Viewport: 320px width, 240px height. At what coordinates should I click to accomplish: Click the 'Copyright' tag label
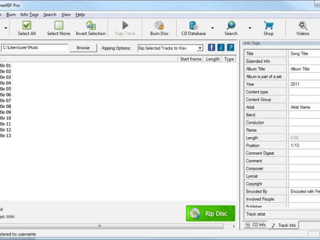pyautogui.click(x=254, y=184)
